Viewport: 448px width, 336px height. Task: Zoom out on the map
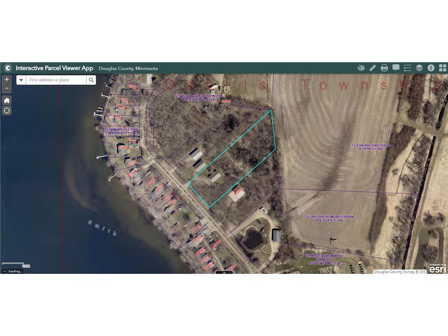[x=7, y=89]
